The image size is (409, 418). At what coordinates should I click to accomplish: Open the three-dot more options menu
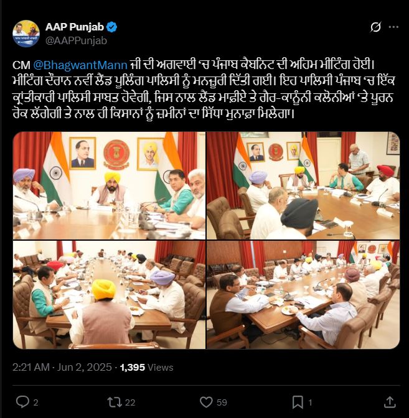[x=393, y=27]
